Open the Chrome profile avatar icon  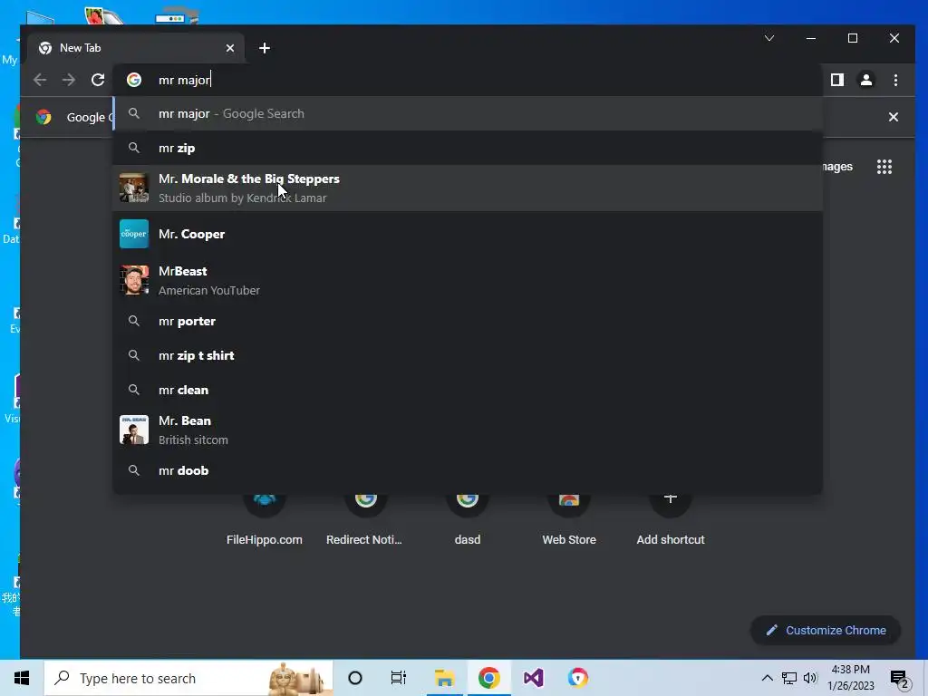tap(865, 80)
